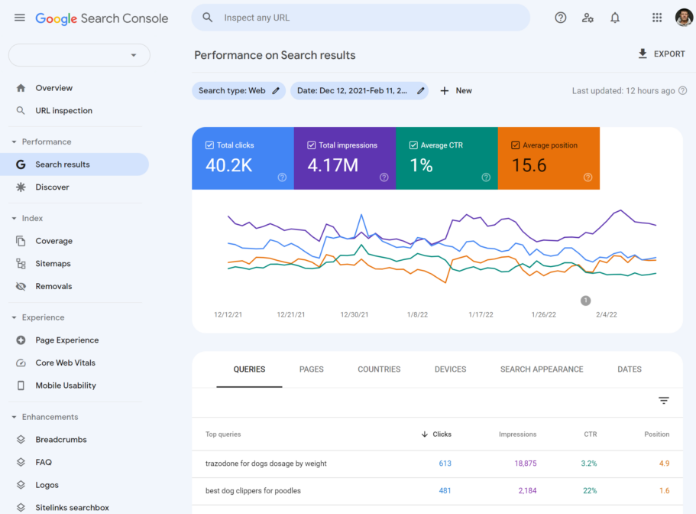Viewport: 696px width, 514px height.
Task: View Core Web Vitals report
Action: 66,363
